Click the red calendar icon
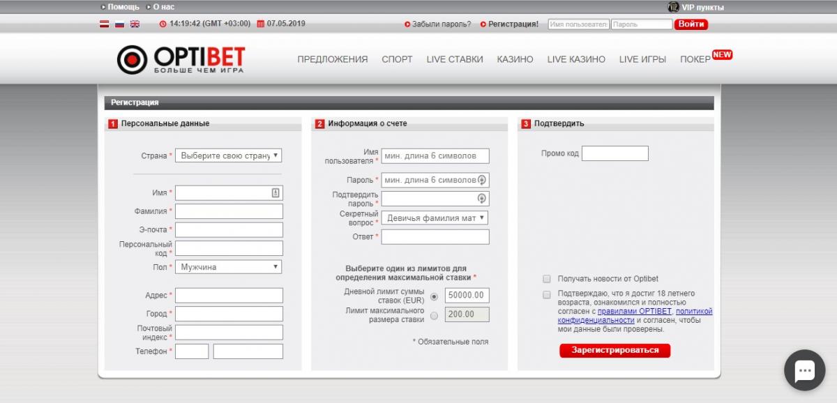Viewport: 837px width, 403px height. (x=261, y=24)
